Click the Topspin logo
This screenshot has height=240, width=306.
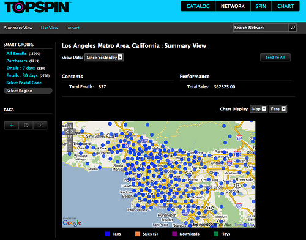(x=38, y=7)
